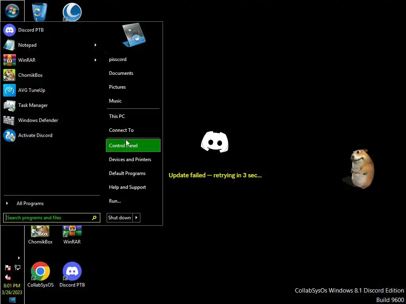Click the ChomikBox hamster icon in Start menu
The width and height of the screenshot is (406, 304).
10,75
